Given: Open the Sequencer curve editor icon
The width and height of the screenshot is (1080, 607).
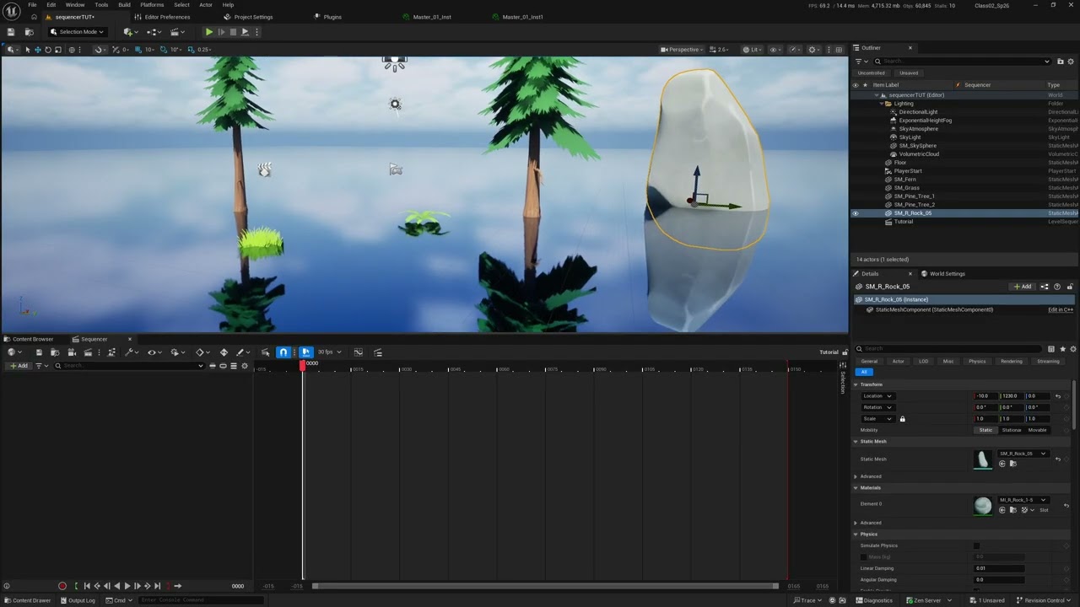Looking at the screenshot, I should (x=358, y=352).
